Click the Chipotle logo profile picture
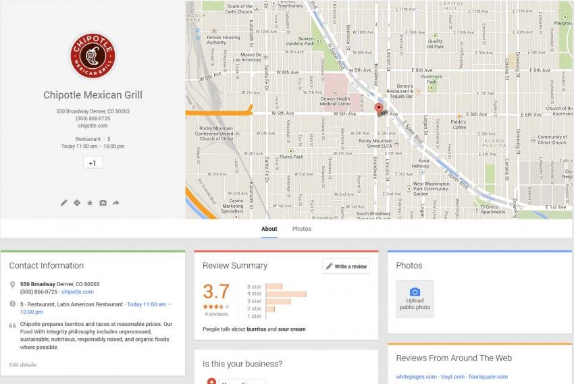 [93, 55]
